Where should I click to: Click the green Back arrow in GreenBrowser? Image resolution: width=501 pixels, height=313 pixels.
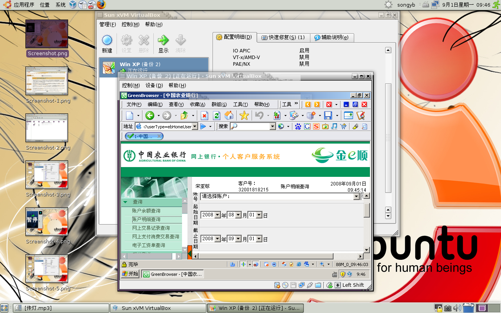click(x=150, y=115)
